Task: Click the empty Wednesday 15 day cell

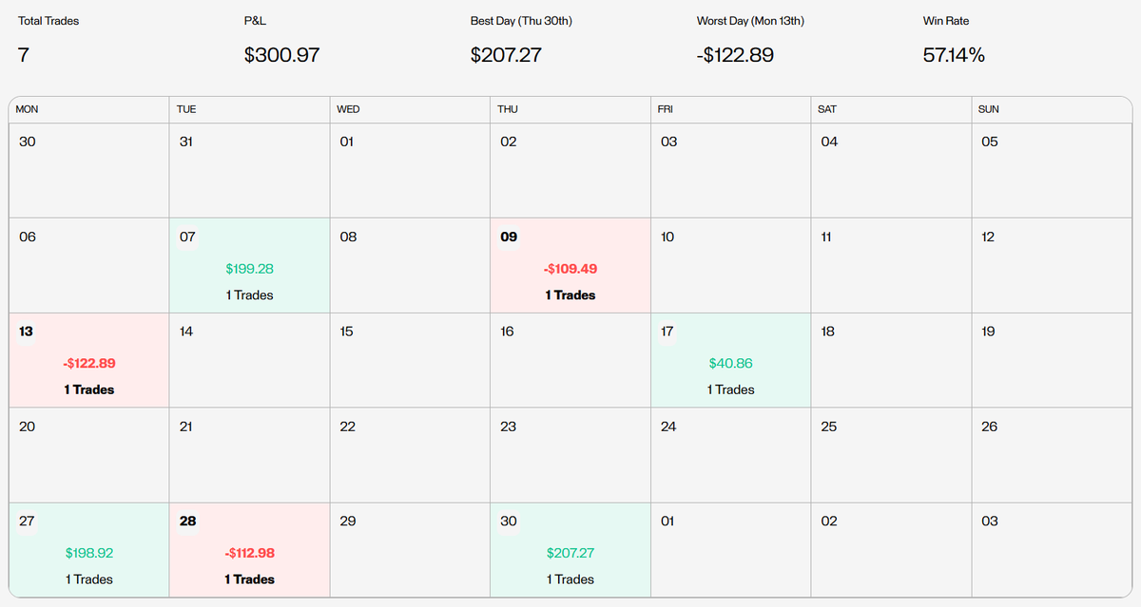Action: point(410,360)
